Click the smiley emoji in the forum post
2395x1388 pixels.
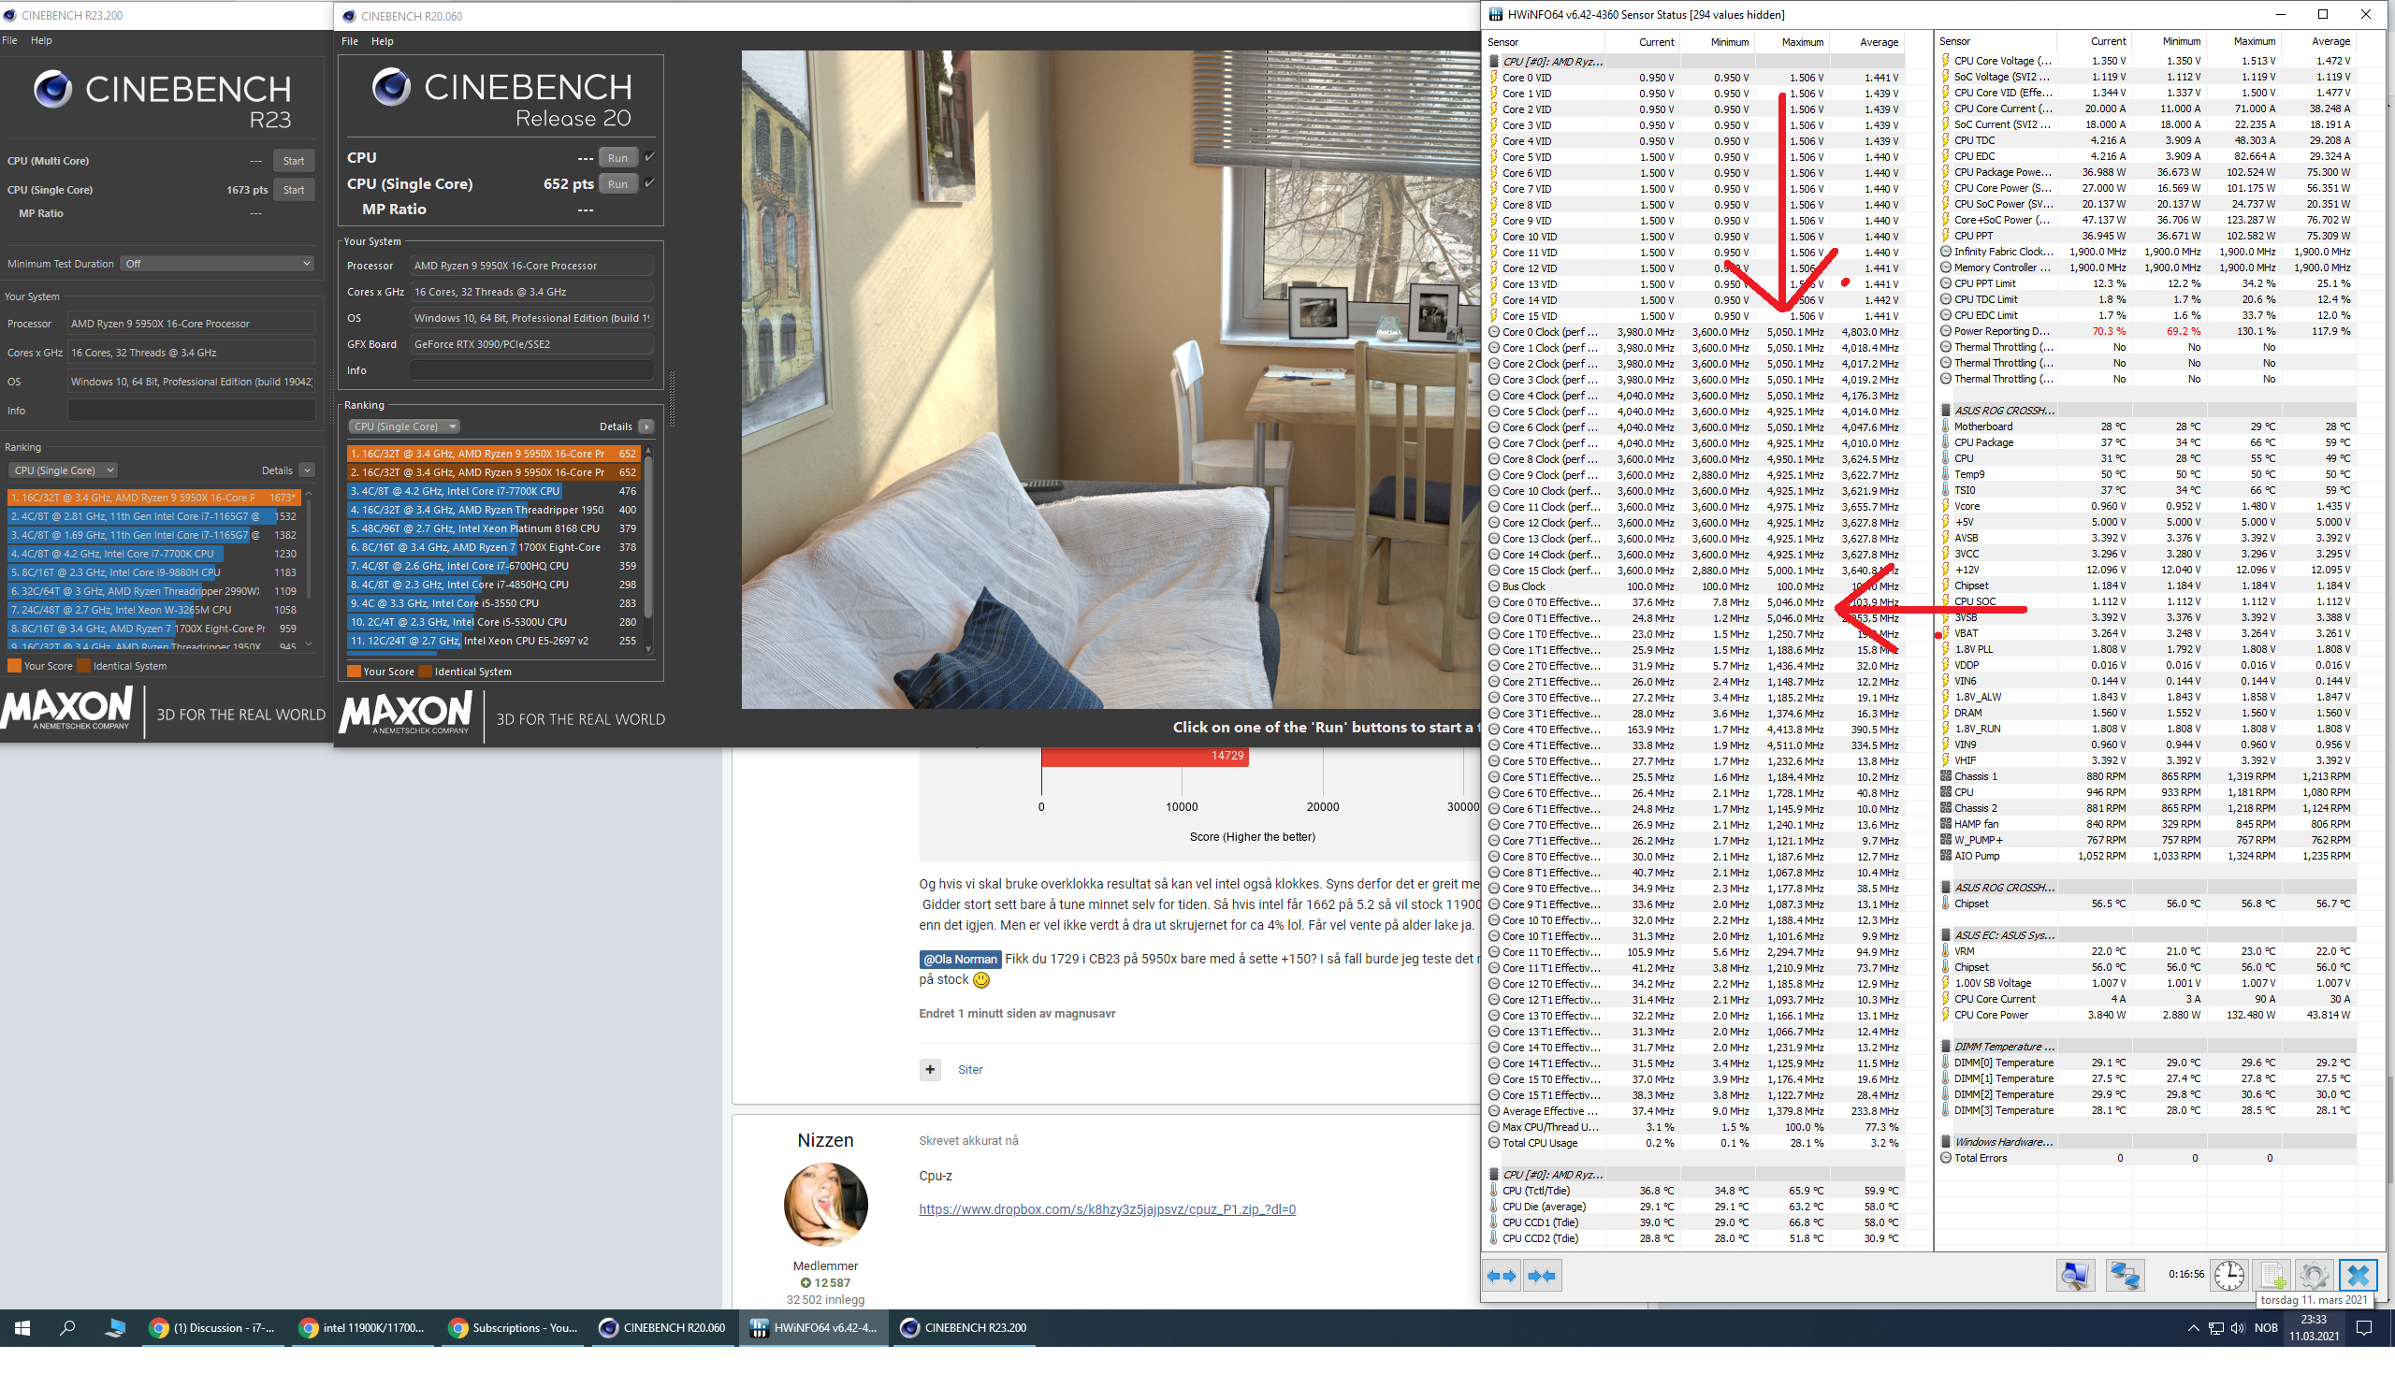980,979
